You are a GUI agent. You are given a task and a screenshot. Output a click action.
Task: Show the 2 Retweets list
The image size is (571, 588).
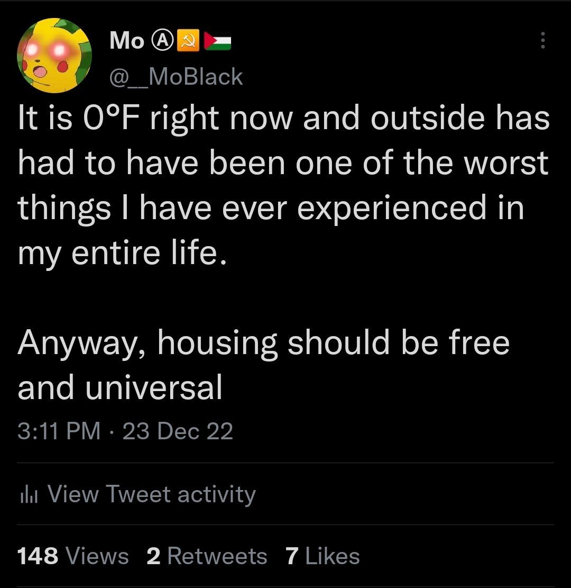(207, 556)
